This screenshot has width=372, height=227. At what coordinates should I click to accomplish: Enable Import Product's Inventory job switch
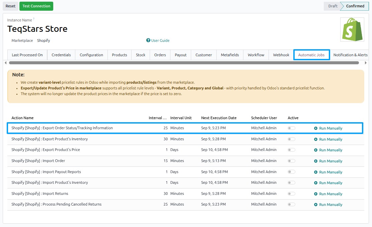click(291, 183)
